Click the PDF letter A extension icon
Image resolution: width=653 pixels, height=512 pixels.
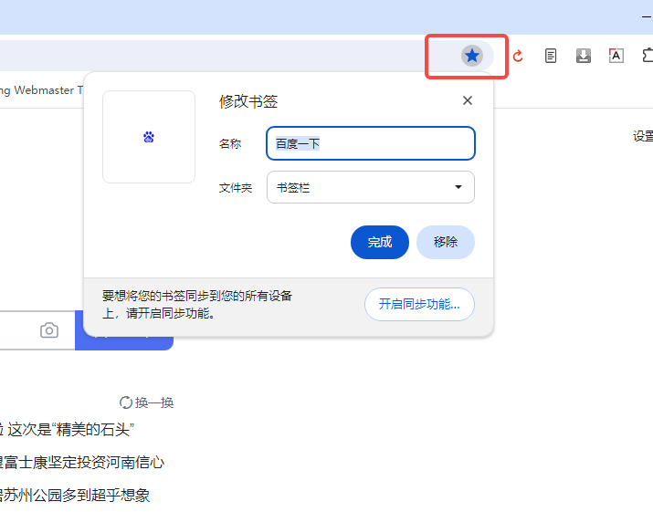(x=616, y=56)
